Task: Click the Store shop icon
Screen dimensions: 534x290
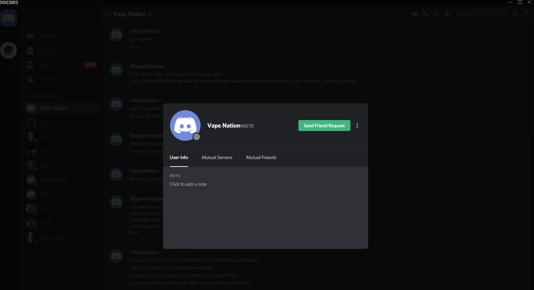Action: [x=30, y=65]
